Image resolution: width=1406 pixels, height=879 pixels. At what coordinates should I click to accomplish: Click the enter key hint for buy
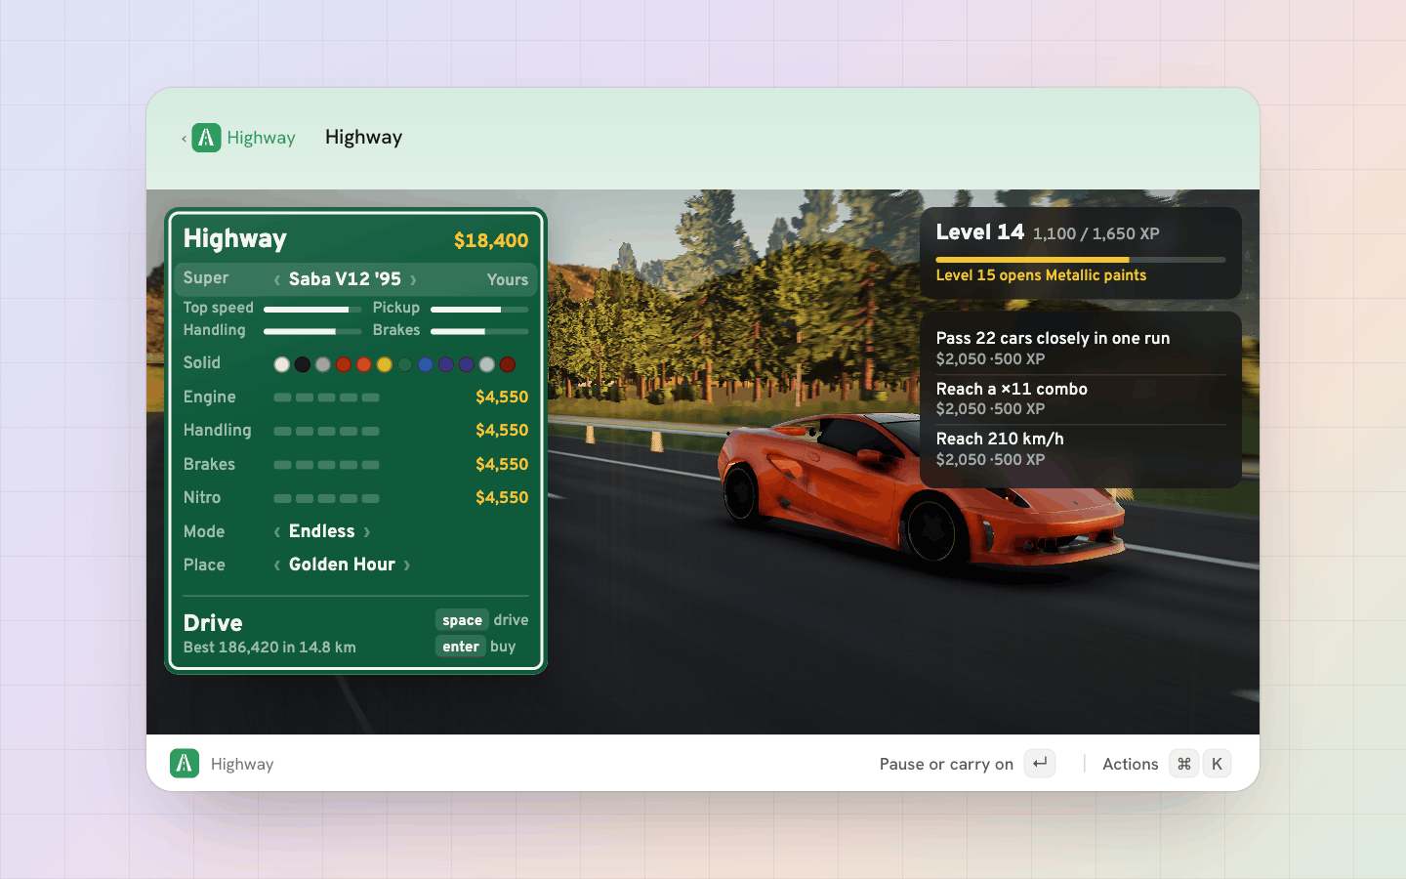pyautogui.click(x=461, y=647)
